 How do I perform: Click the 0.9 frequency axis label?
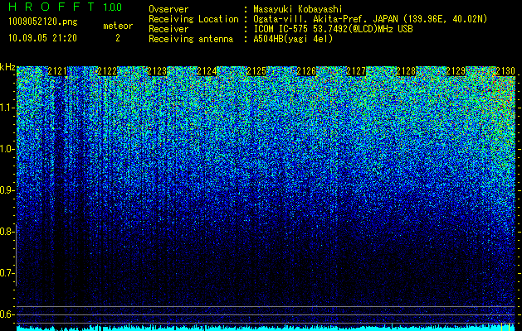[x=7, y=190]
